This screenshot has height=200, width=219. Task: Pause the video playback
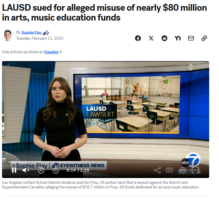[14, 170]
